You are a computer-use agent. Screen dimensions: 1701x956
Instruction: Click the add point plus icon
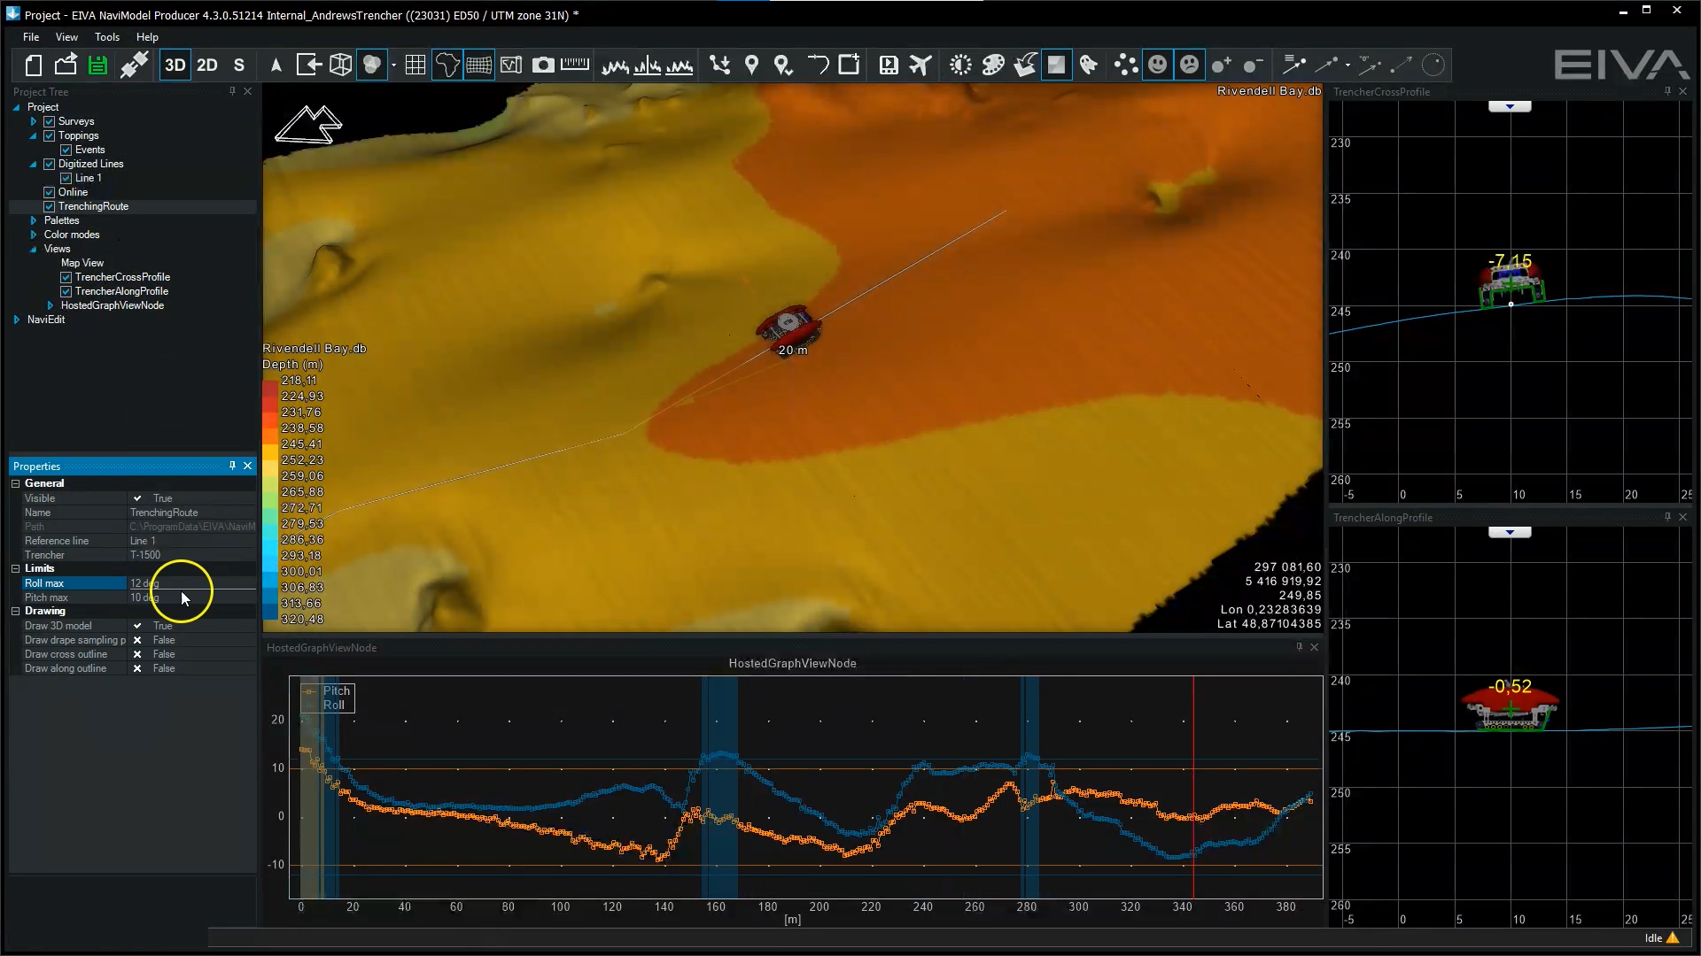point(1222,65)
